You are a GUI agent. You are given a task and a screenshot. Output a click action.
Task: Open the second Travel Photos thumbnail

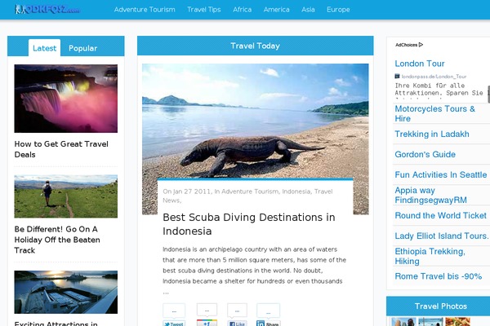click(430, 322)
